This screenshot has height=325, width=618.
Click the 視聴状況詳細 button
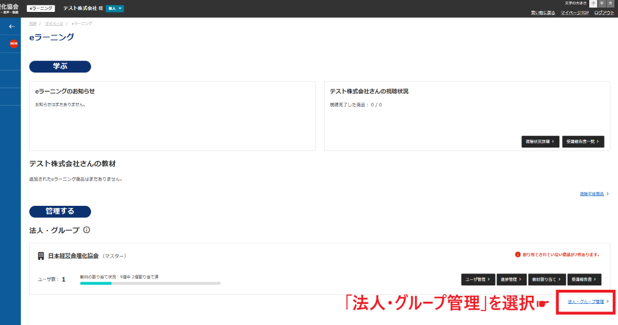[540, 141]
